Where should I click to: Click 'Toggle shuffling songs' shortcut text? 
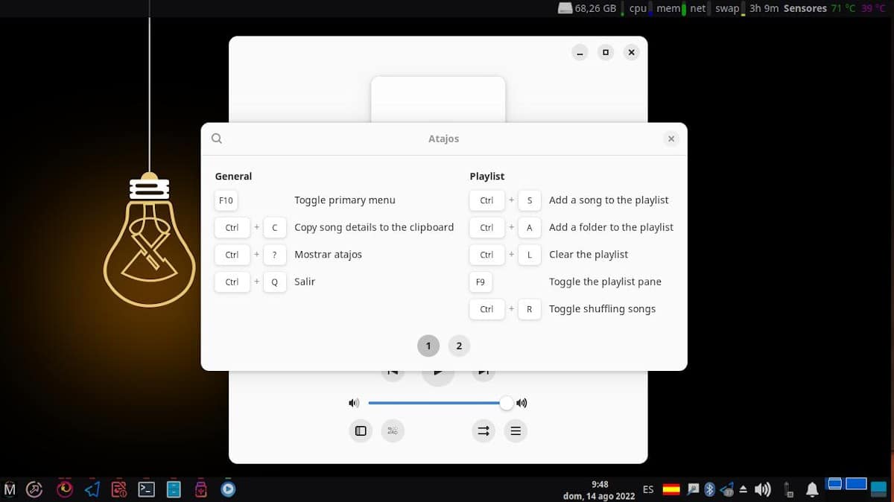click(x=602, y=309)
